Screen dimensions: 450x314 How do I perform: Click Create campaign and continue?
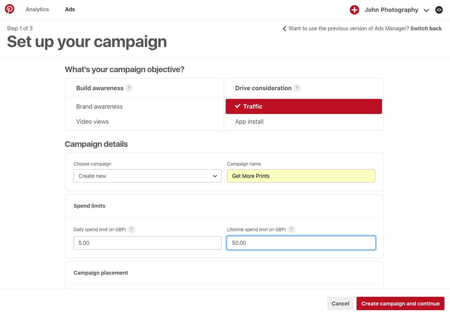pyautogui.click(x=400, y=304)
